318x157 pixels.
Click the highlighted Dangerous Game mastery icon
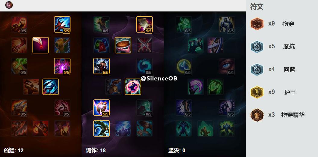(x=133, y=87)
